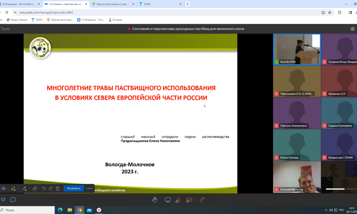Image resolution: width=357 pixels, height=214 pixels.
Task: Toggle the microphone in call controls
Action: tap(178, 200)
